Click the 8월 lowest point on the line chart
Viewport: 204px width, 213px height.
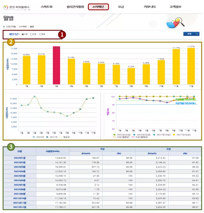tap(67, 116)
